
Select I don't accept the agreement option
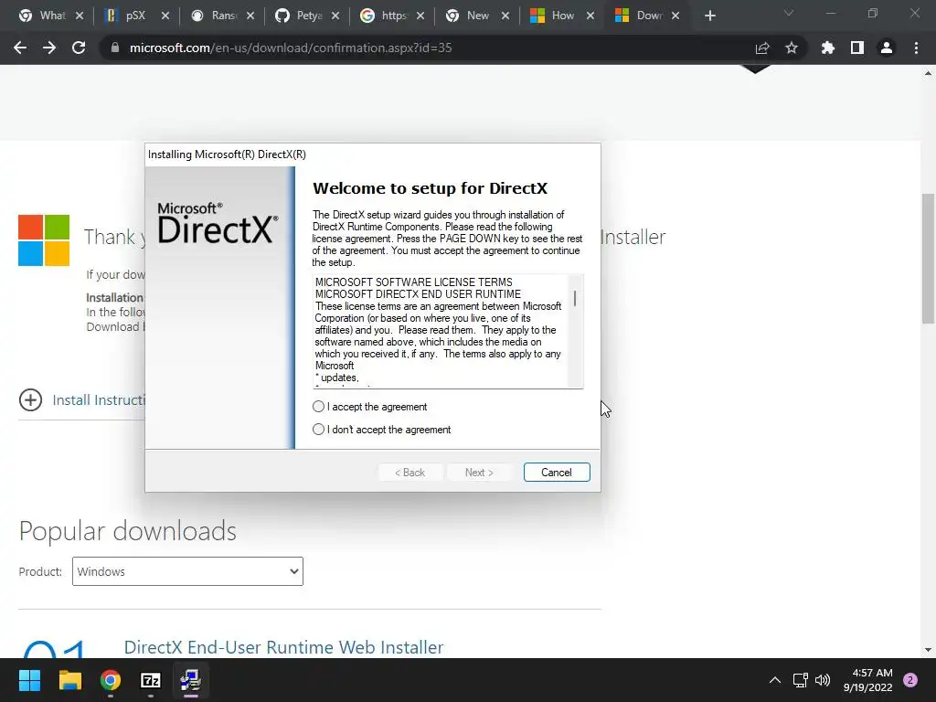[x=318, y=430]
